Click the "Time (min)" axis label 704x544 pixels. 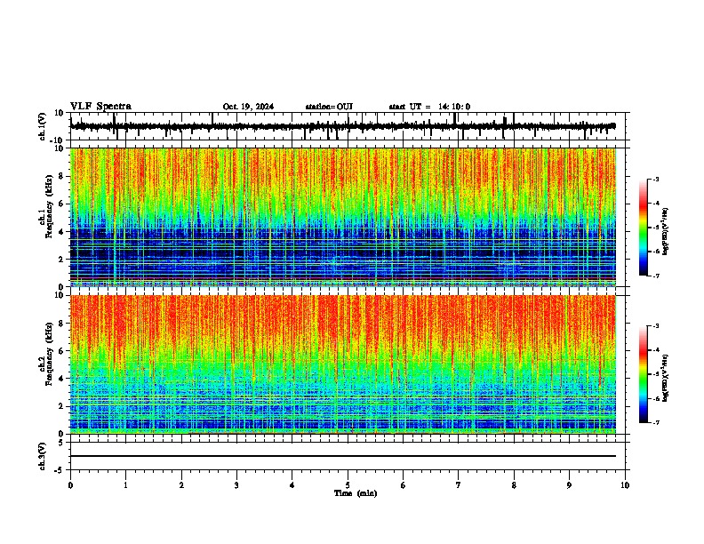tap(356, 493)
